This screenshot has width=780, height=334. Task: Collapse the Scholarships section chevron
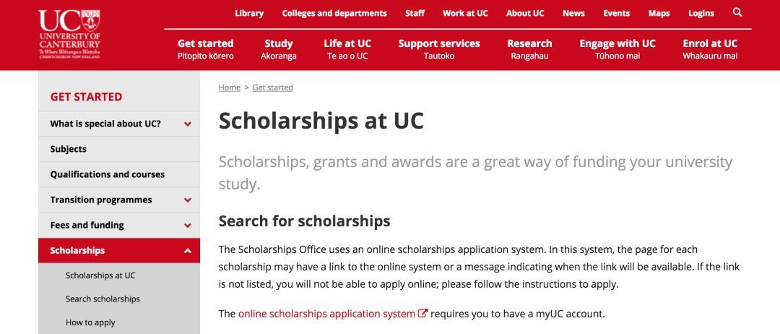188,251
